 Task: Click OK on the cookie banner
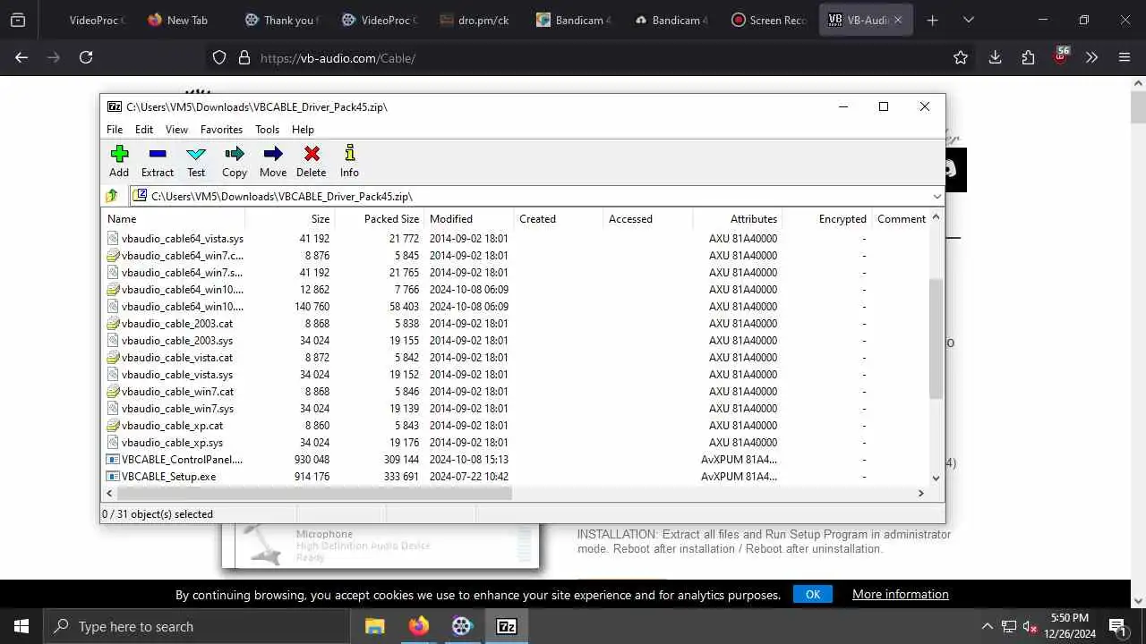[813, 594]
